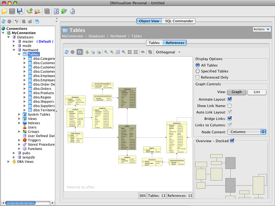Click the Northwind breadcrumb link

(118, 36)
